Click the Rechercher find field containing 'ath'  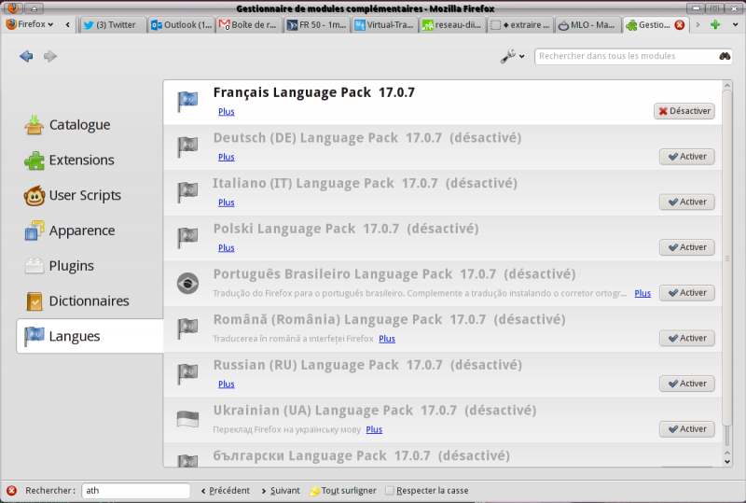click(135, 491)
